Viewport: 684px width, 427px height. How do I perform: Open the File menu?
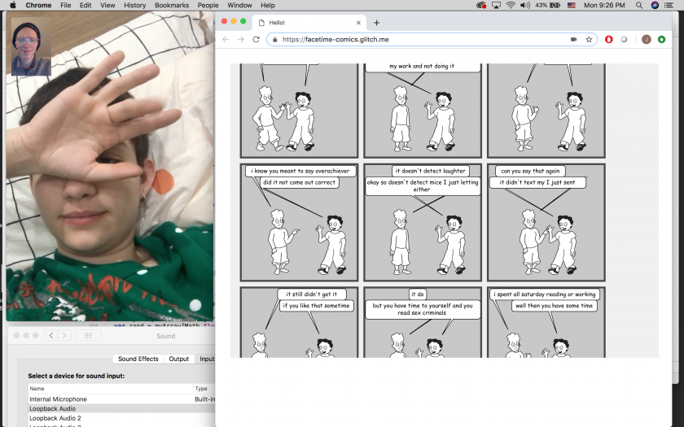[65, 5]
